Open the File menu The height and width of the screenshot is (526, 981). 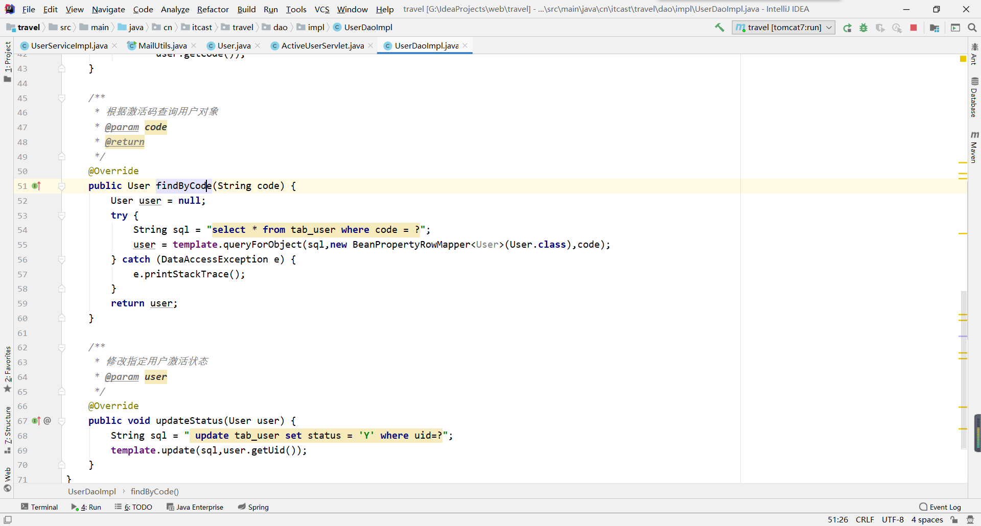29,9
